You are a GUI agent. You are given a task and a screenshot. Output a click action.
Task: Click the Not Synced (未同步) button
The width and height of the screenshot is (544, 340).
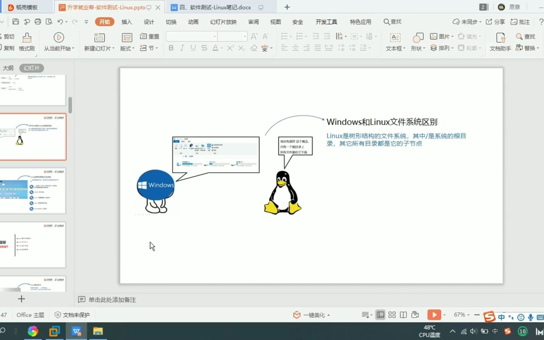[x=467, y=22]
